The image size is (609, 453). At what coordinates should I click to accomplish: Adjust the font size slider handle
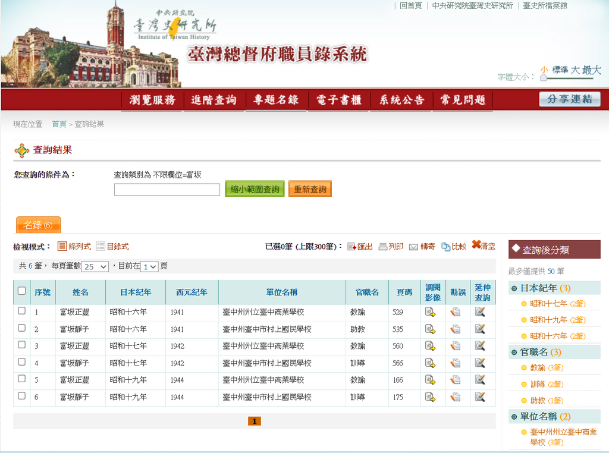click(x=544, y=78)
